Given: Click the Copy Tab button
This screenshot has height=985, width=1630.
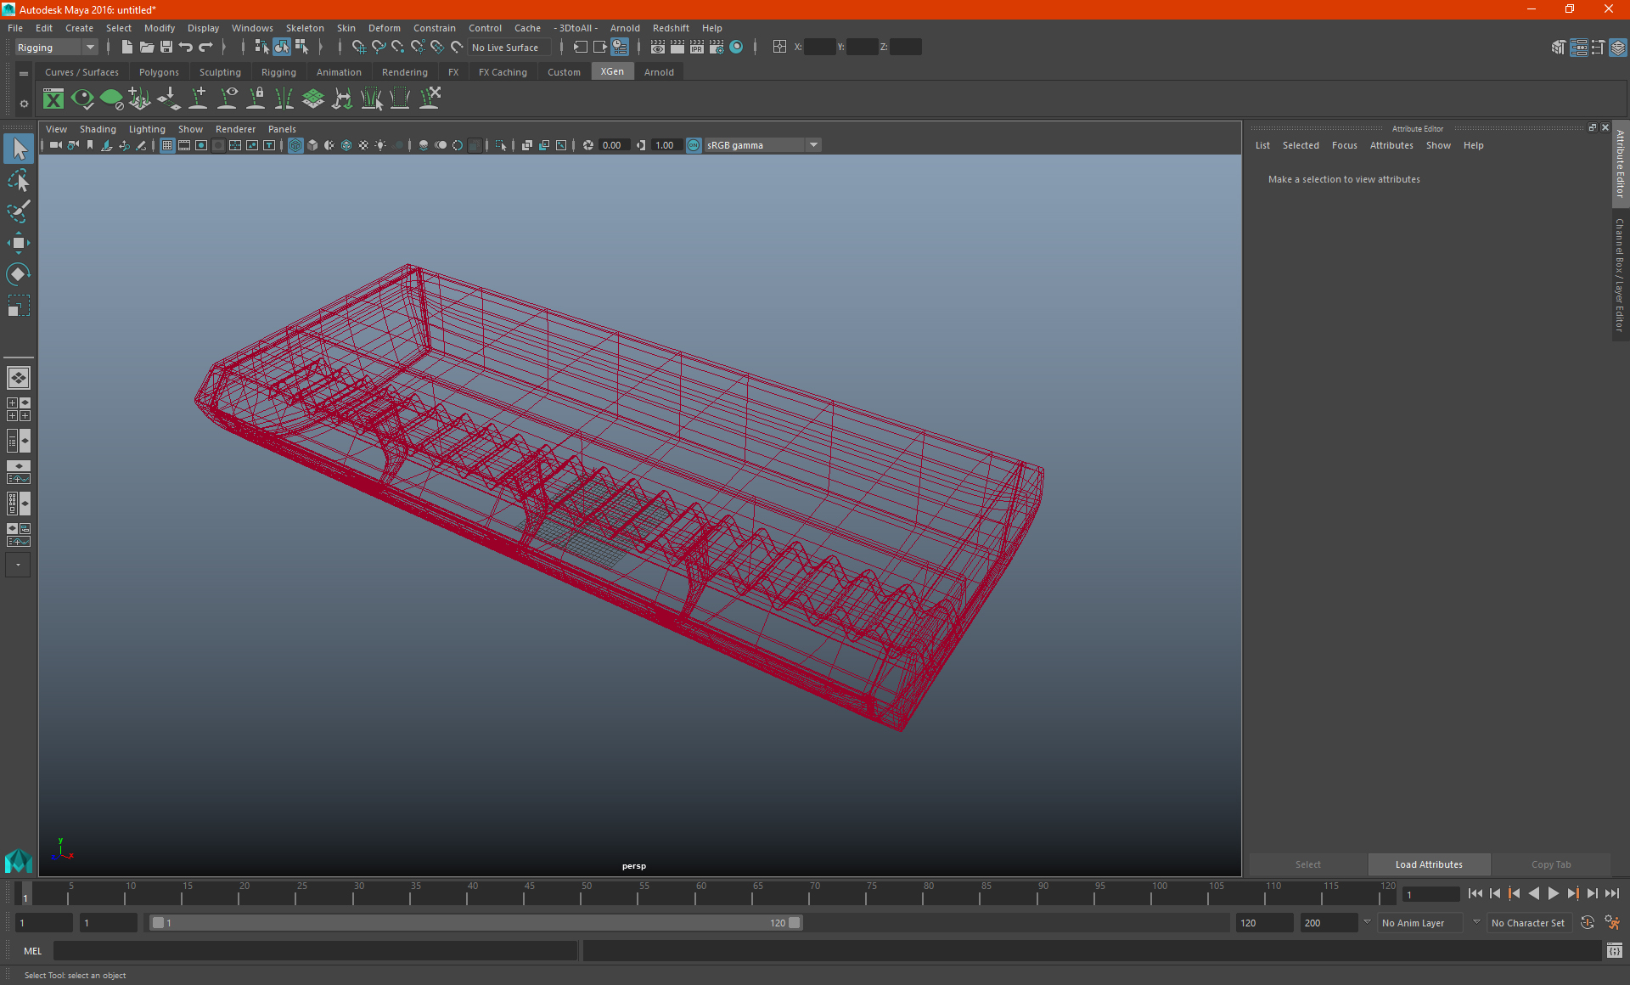Looking at the screenshot, I should click(1551, 864).
